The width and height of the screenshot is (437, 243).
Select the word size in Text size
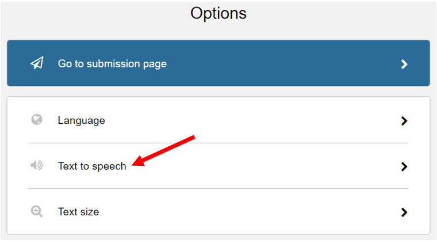tap(89, 212)
